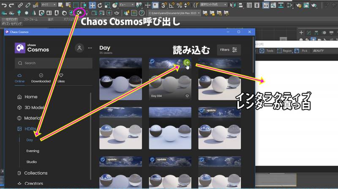
Task: Open the Filters button in Cosmos
Action: 229,50
